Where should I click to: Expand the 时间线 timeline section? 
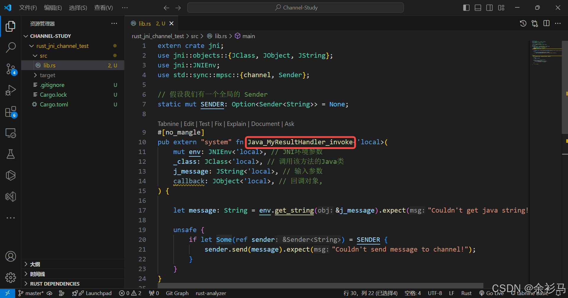pyautogui.click(x=73, y=274)
